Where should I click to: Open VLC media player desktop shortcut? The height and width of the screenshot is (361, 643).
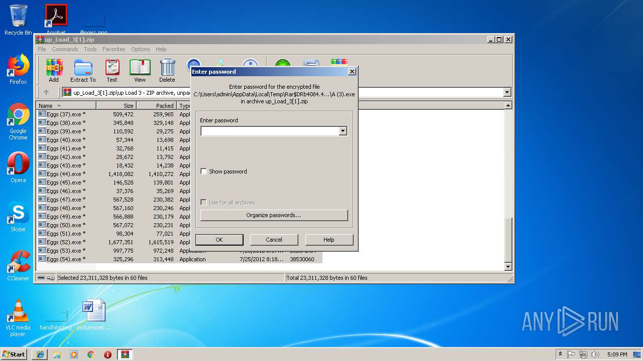tap(18, 318)
